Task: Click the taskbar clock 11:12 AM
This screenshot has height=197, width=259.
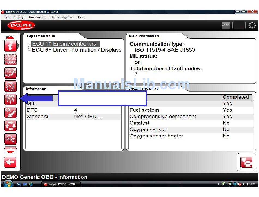Action: (x=249, y=184)
